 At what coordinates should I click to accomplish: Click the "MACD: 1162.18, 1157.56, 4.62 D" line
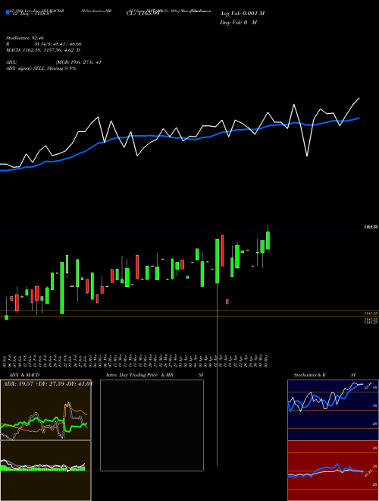tap(43, 50)
